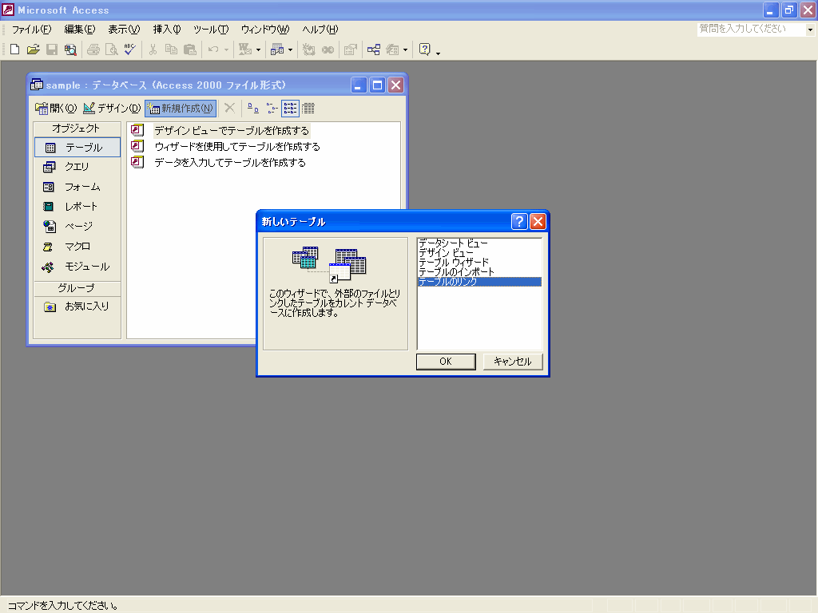Switch to List view in database window

pyautogui.click(x=290, y=109)
